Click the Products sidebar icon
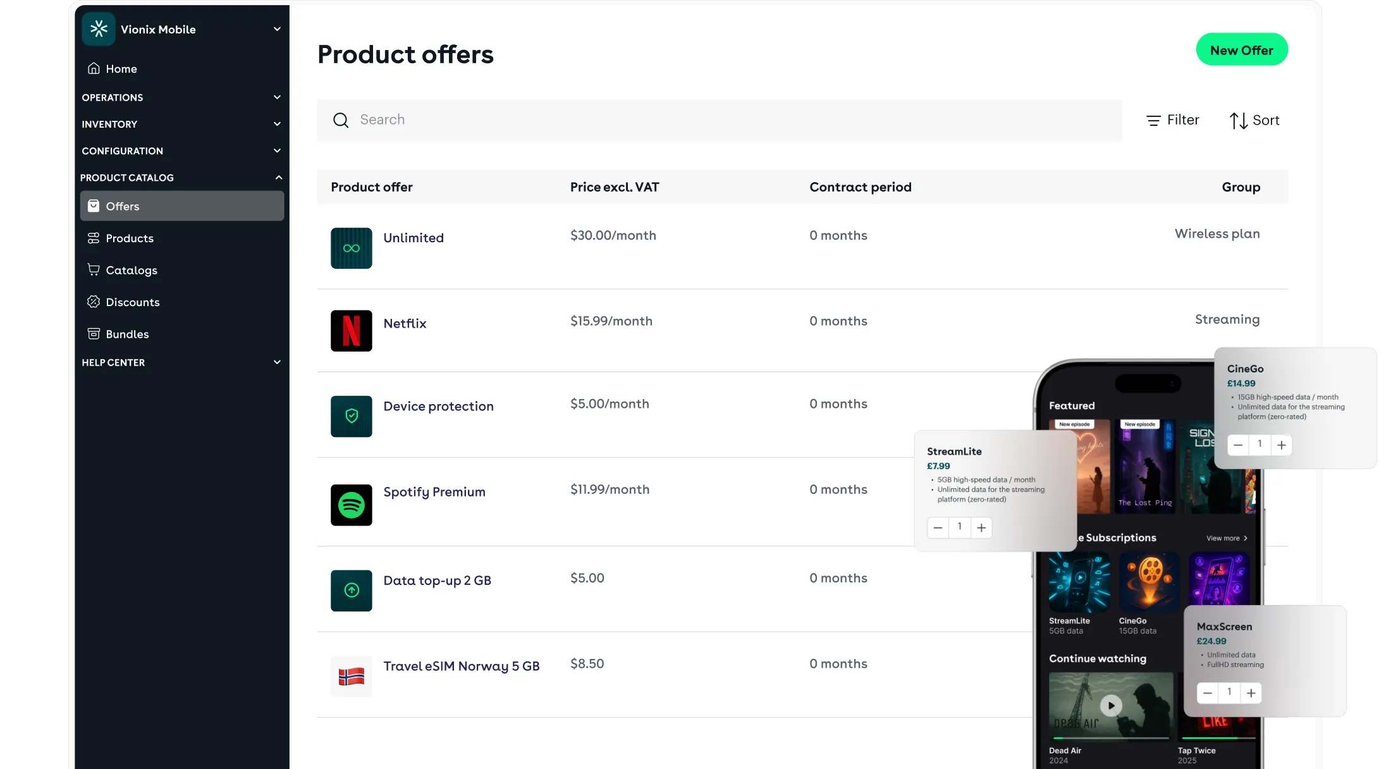Viewport: 1391px width, 769px height. coord(94,238)
